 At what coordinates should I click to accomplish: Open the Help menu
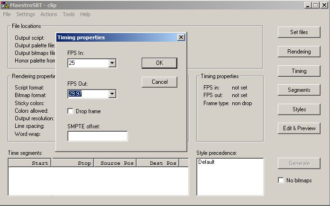point(85,14)
